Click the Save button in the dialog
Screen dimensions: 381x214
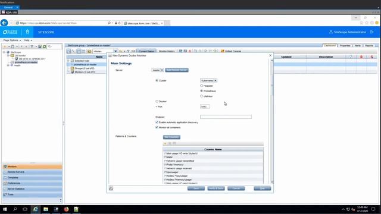tap(196, 188)
